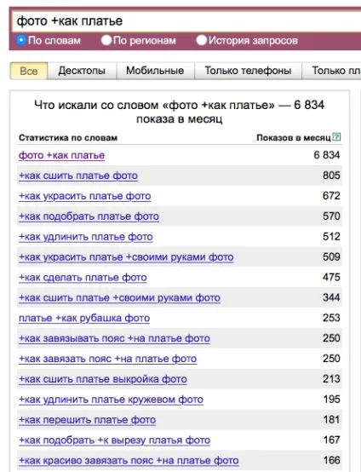Switch to the Все tab

pos(29,71)
